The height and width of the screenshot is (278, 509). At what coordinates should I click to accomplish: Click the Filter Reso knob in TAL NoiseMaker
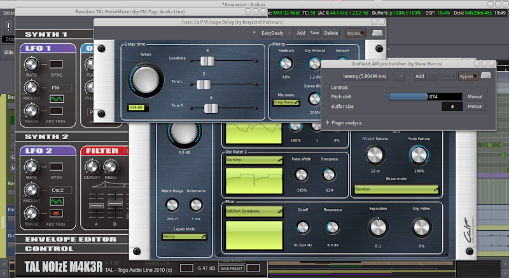(x=111, y=167)
